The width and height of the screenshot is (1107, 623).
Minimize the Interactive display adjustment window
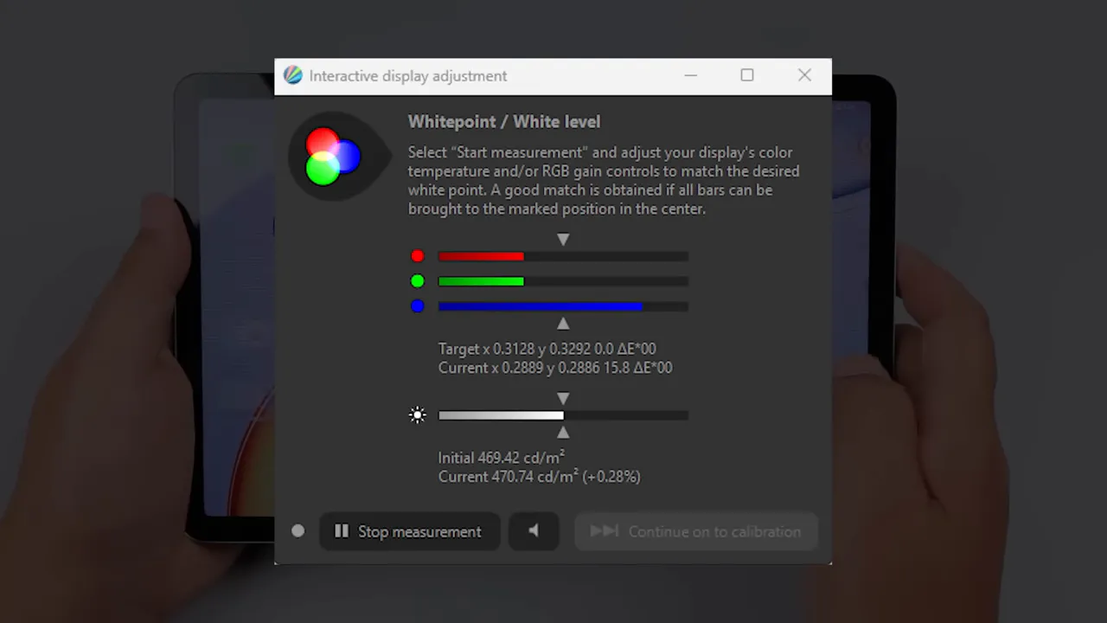click(691, 75)
